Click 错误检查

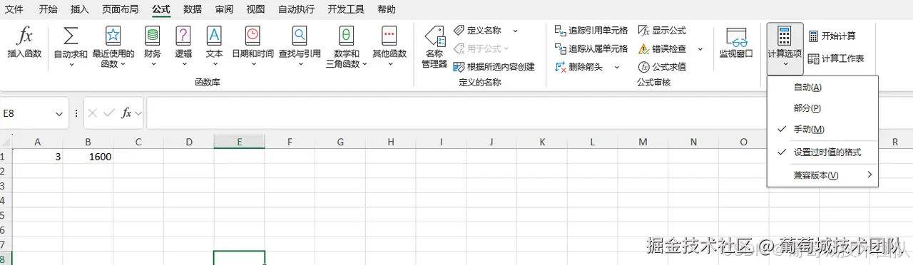(662, 48)
